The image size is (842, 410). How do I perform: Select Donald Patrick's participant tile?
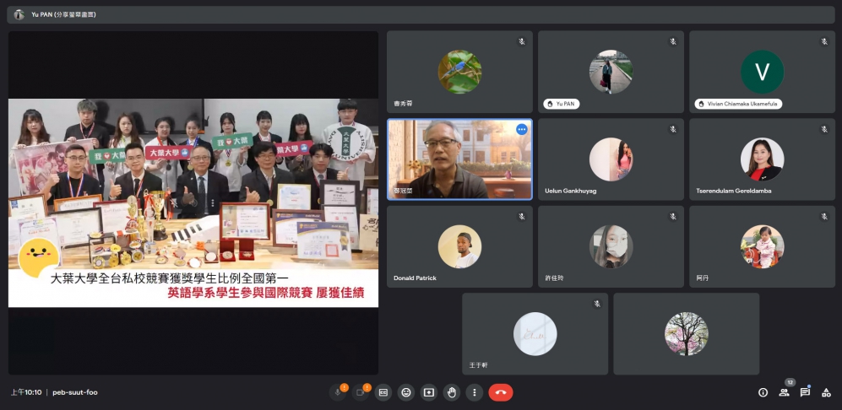point(459,246)
